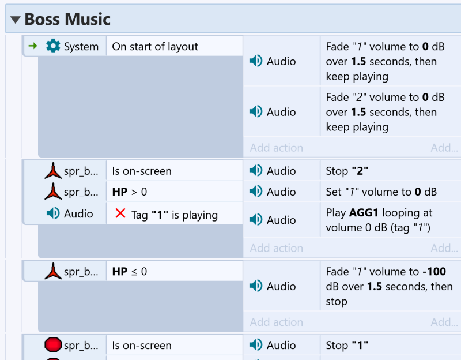Click the System gear icon
Screen dimensions: 461x360
[53, 46]
